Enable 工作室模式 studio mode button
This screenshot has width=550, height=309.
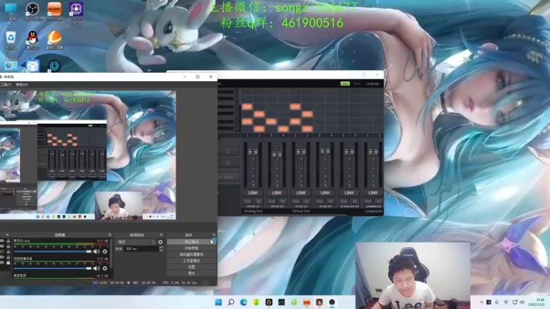tap(192, 261)
